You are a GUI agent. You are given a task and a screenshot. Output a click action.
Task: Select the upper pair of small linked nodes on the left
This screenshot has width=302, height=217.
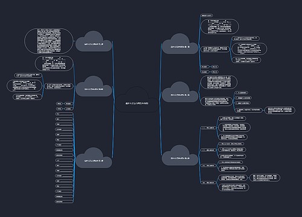(64, 104)
